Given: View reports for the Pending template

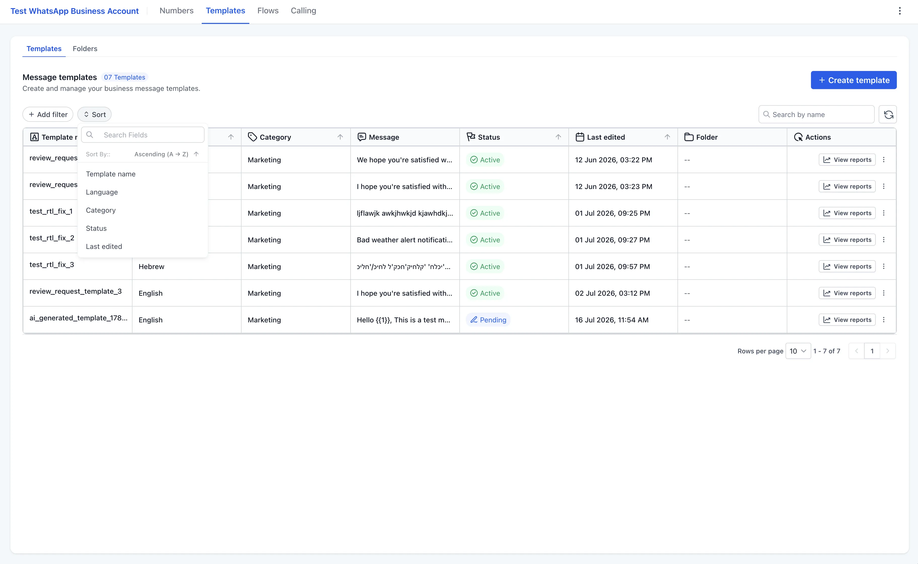Looking at the screenshot, I should pos(847,320).
